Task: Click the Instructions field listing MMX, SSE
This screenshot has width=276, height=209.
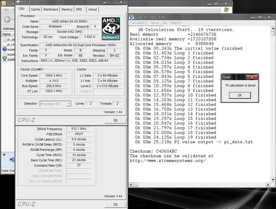Action: pos(81,61)
